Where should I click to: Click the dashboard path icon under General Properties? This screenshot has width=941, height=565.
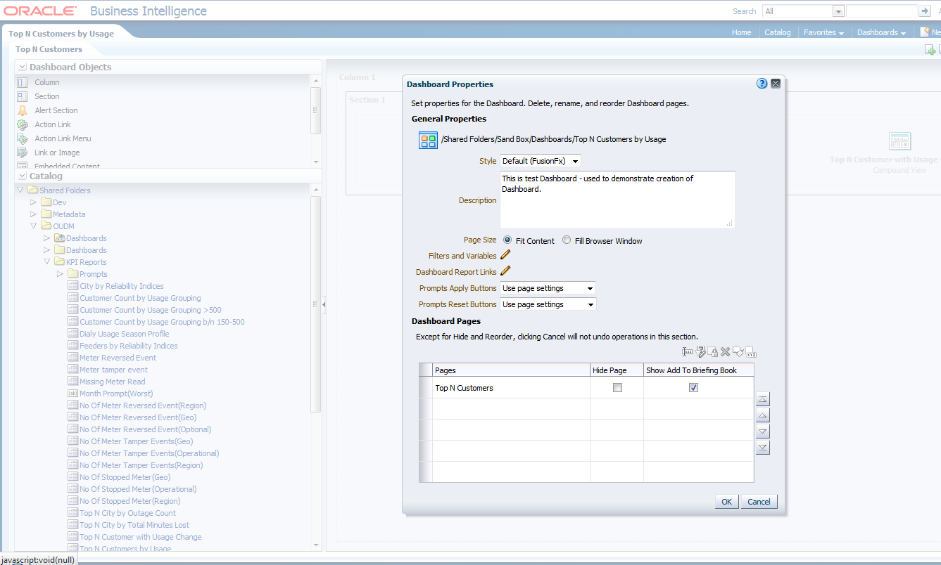428,139
